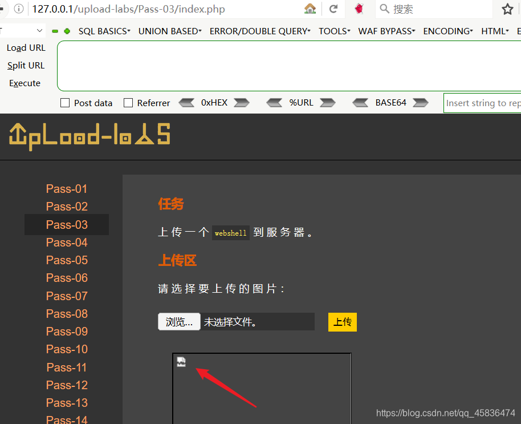Open the UNION BASED dropdown
The height and width of the screenshot is (424, 521).
click(170, 31)
